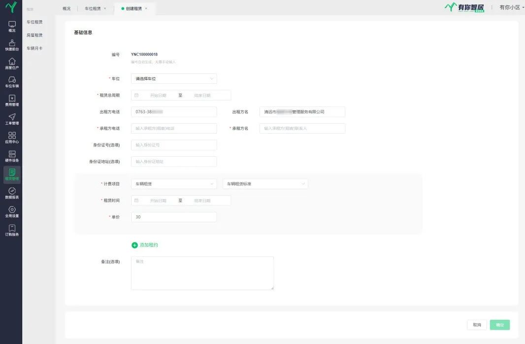
Task: Click the 硬件设备 sidebar icon
Action: (x=12, y=156)
